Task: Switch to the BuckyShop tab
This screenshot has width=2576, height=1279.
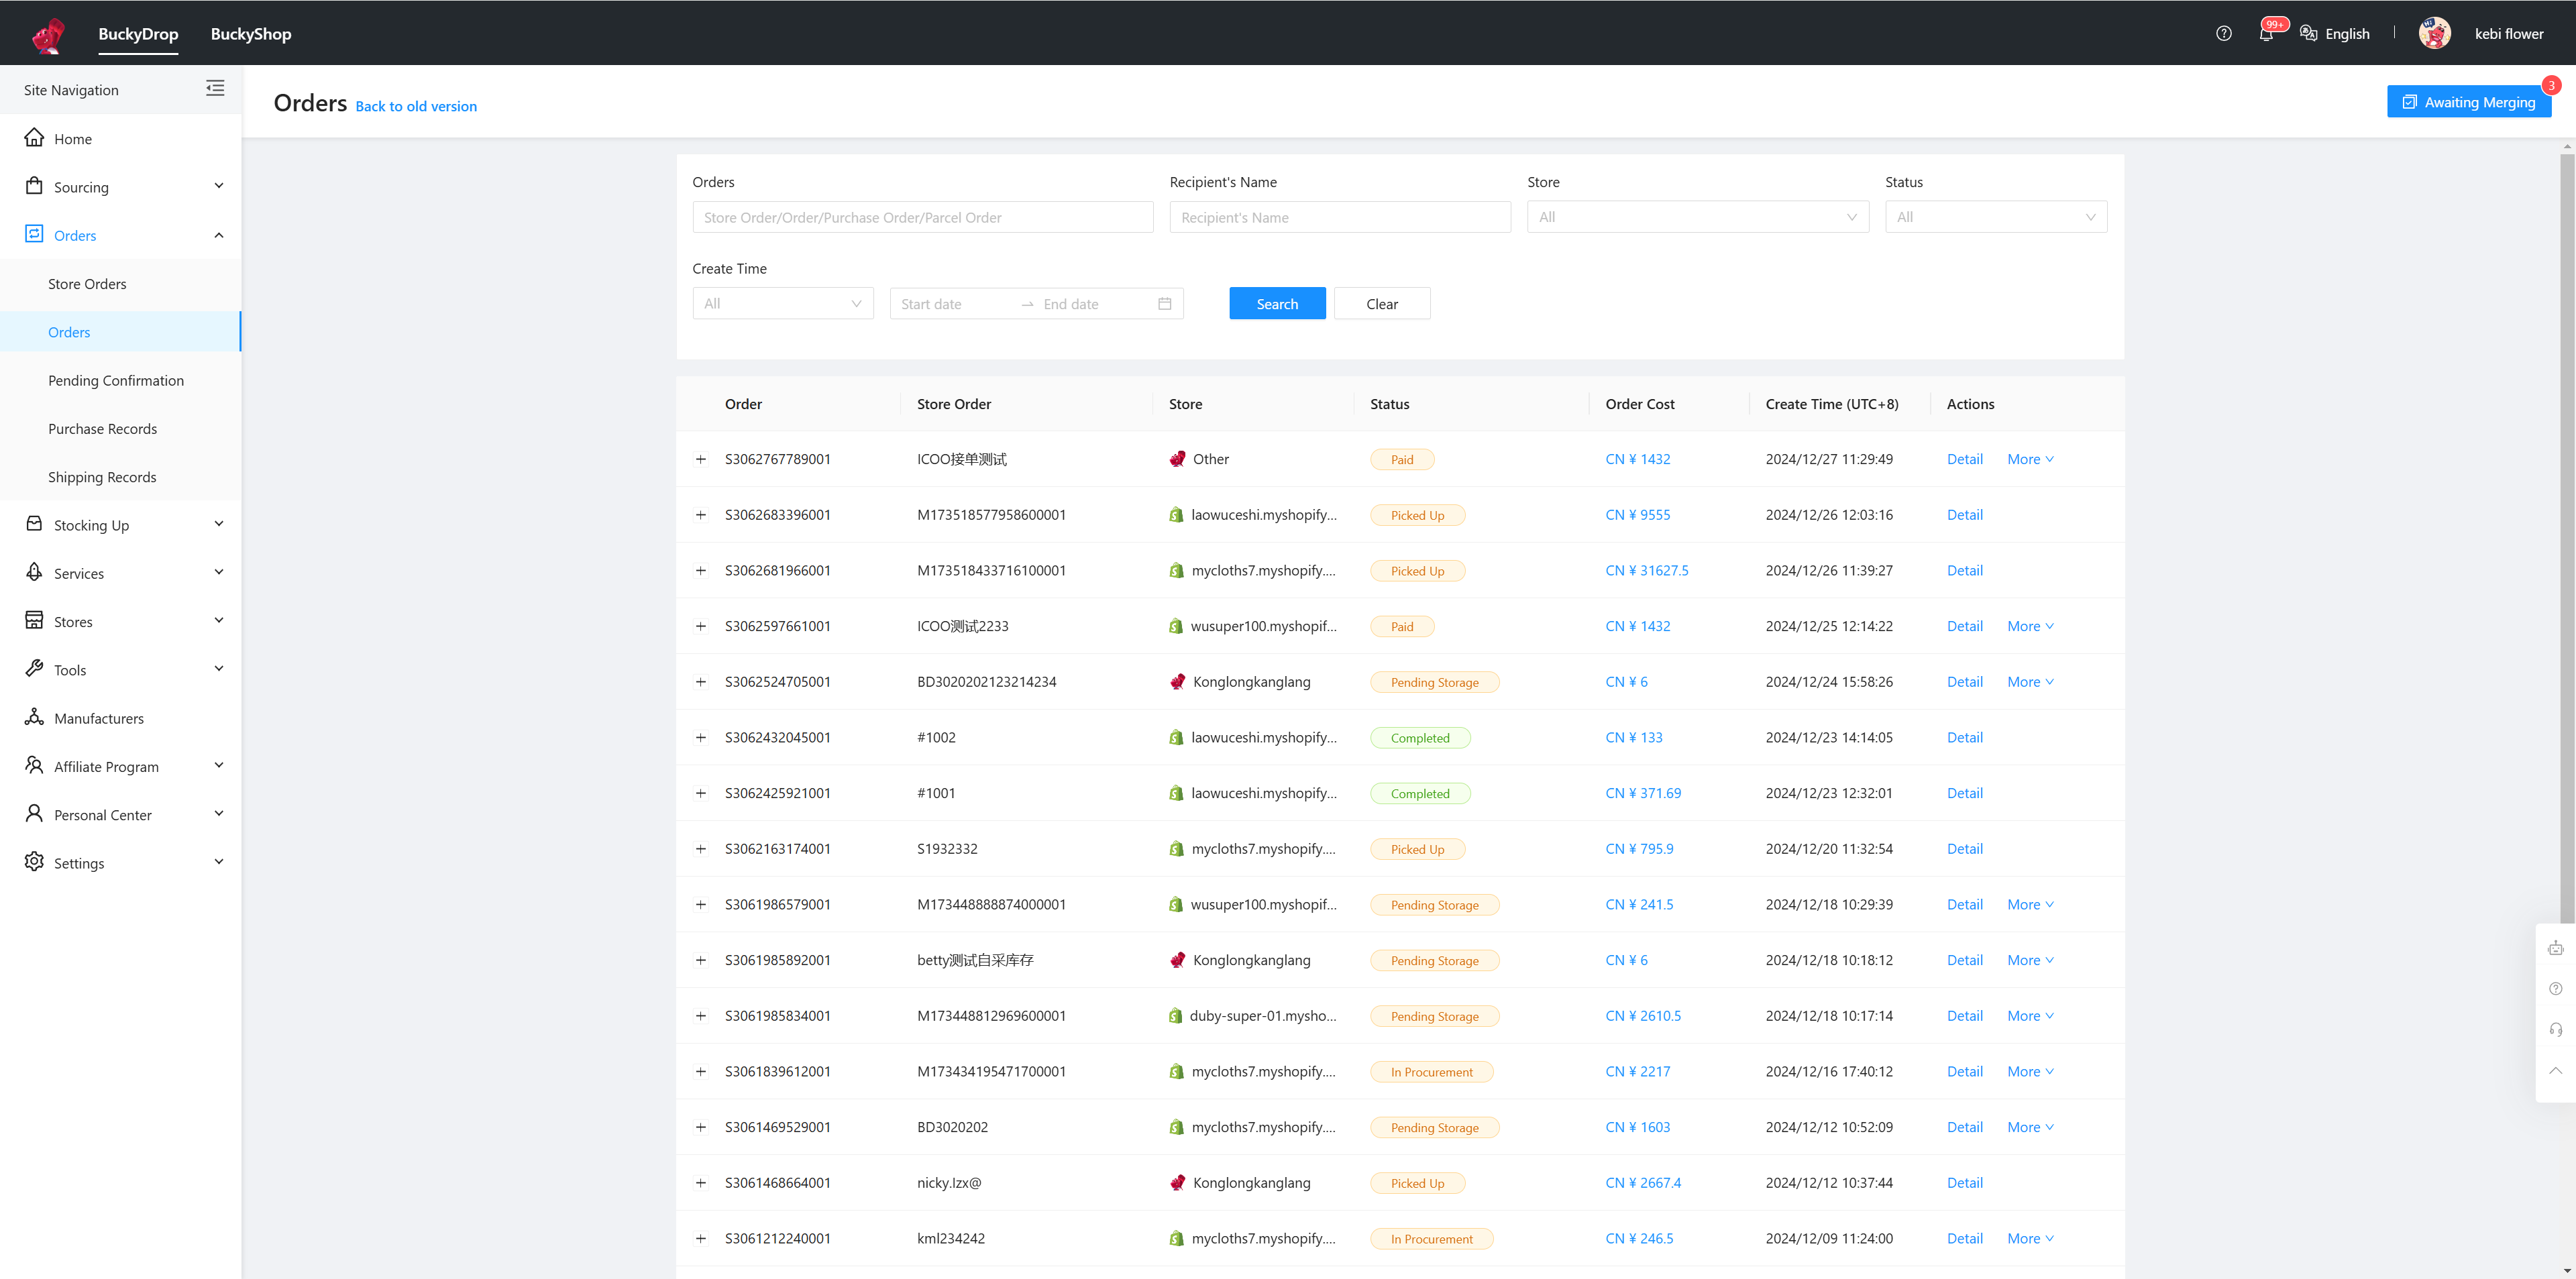Action: coord(251,34)
